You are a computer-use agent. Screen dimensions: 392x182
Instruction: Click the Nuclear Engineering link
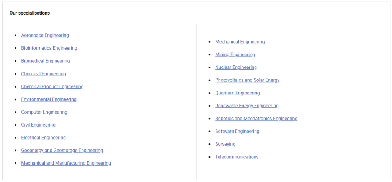pos(236,68)
